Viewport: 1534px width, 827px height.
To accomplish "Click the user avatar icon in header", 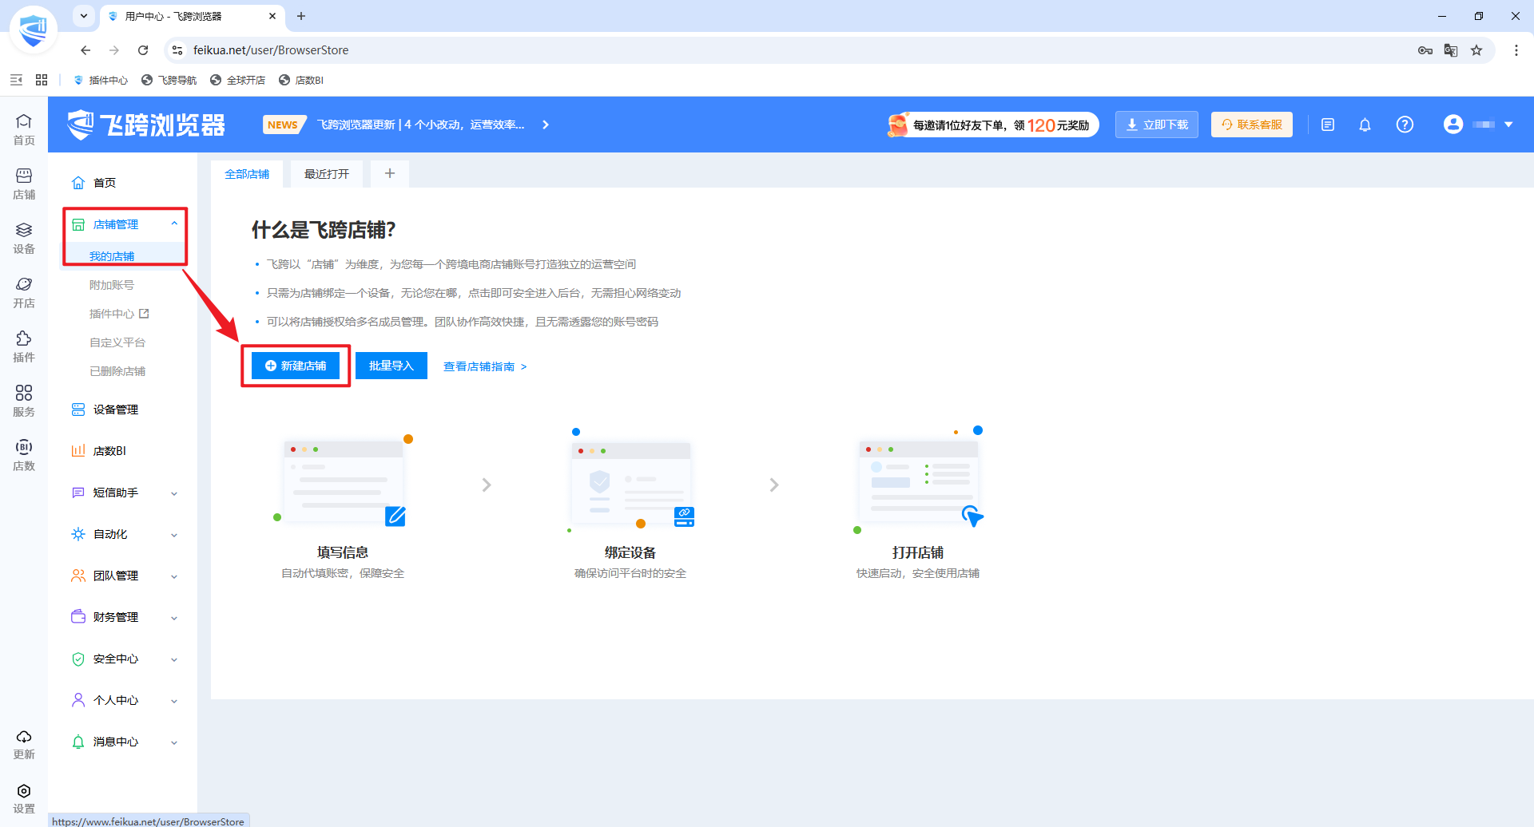I will [1453, 125].
